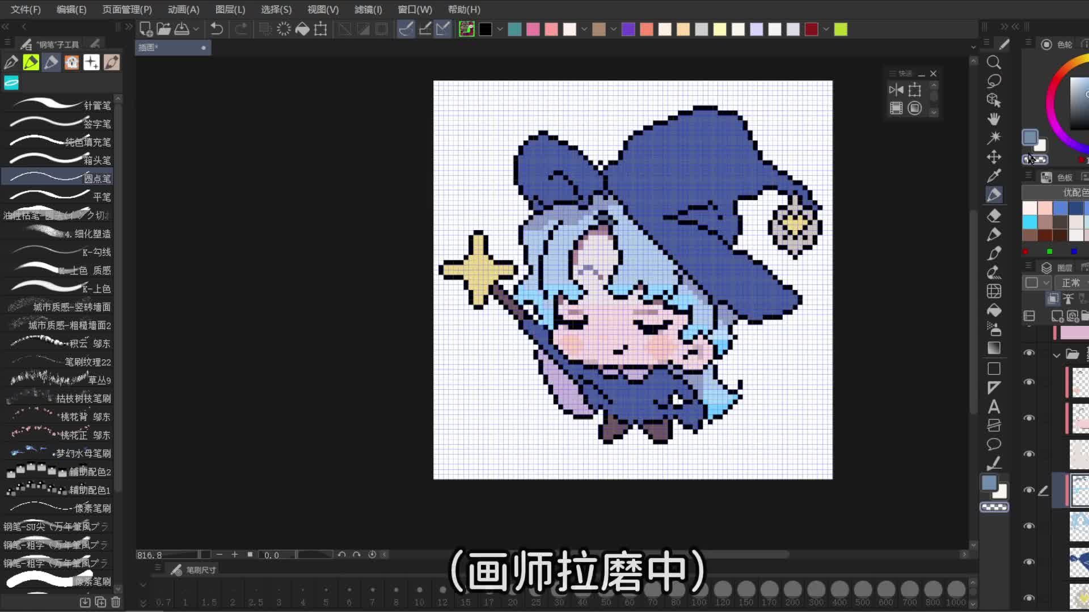Open the 窗口(W) menu
Viewport: 1089px width, 612px height.
tap(415, 10)
